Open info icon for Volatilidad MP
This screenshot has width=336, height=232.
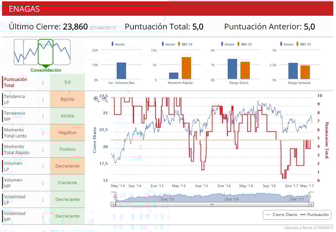click(43, 216)
